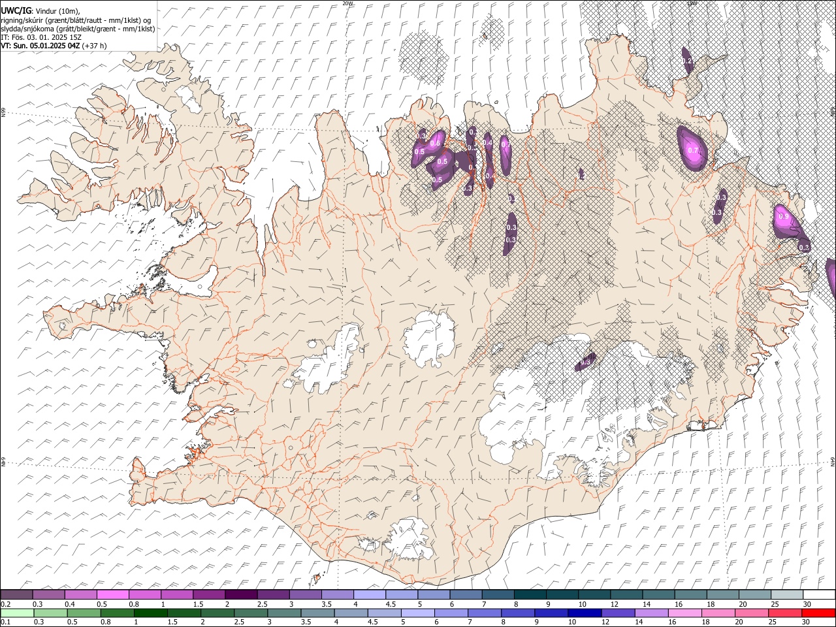The image size is (836, 627).
Task: Select the lavender snow swatch between 4 and 4.5
Action: click(369, 595)
